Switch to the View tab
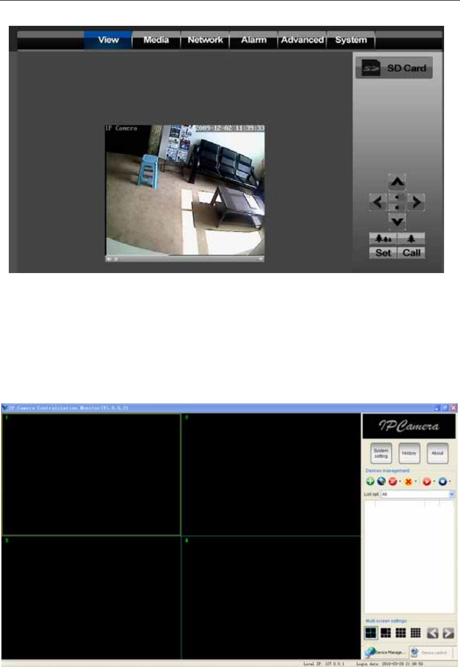 pos(108,40)
